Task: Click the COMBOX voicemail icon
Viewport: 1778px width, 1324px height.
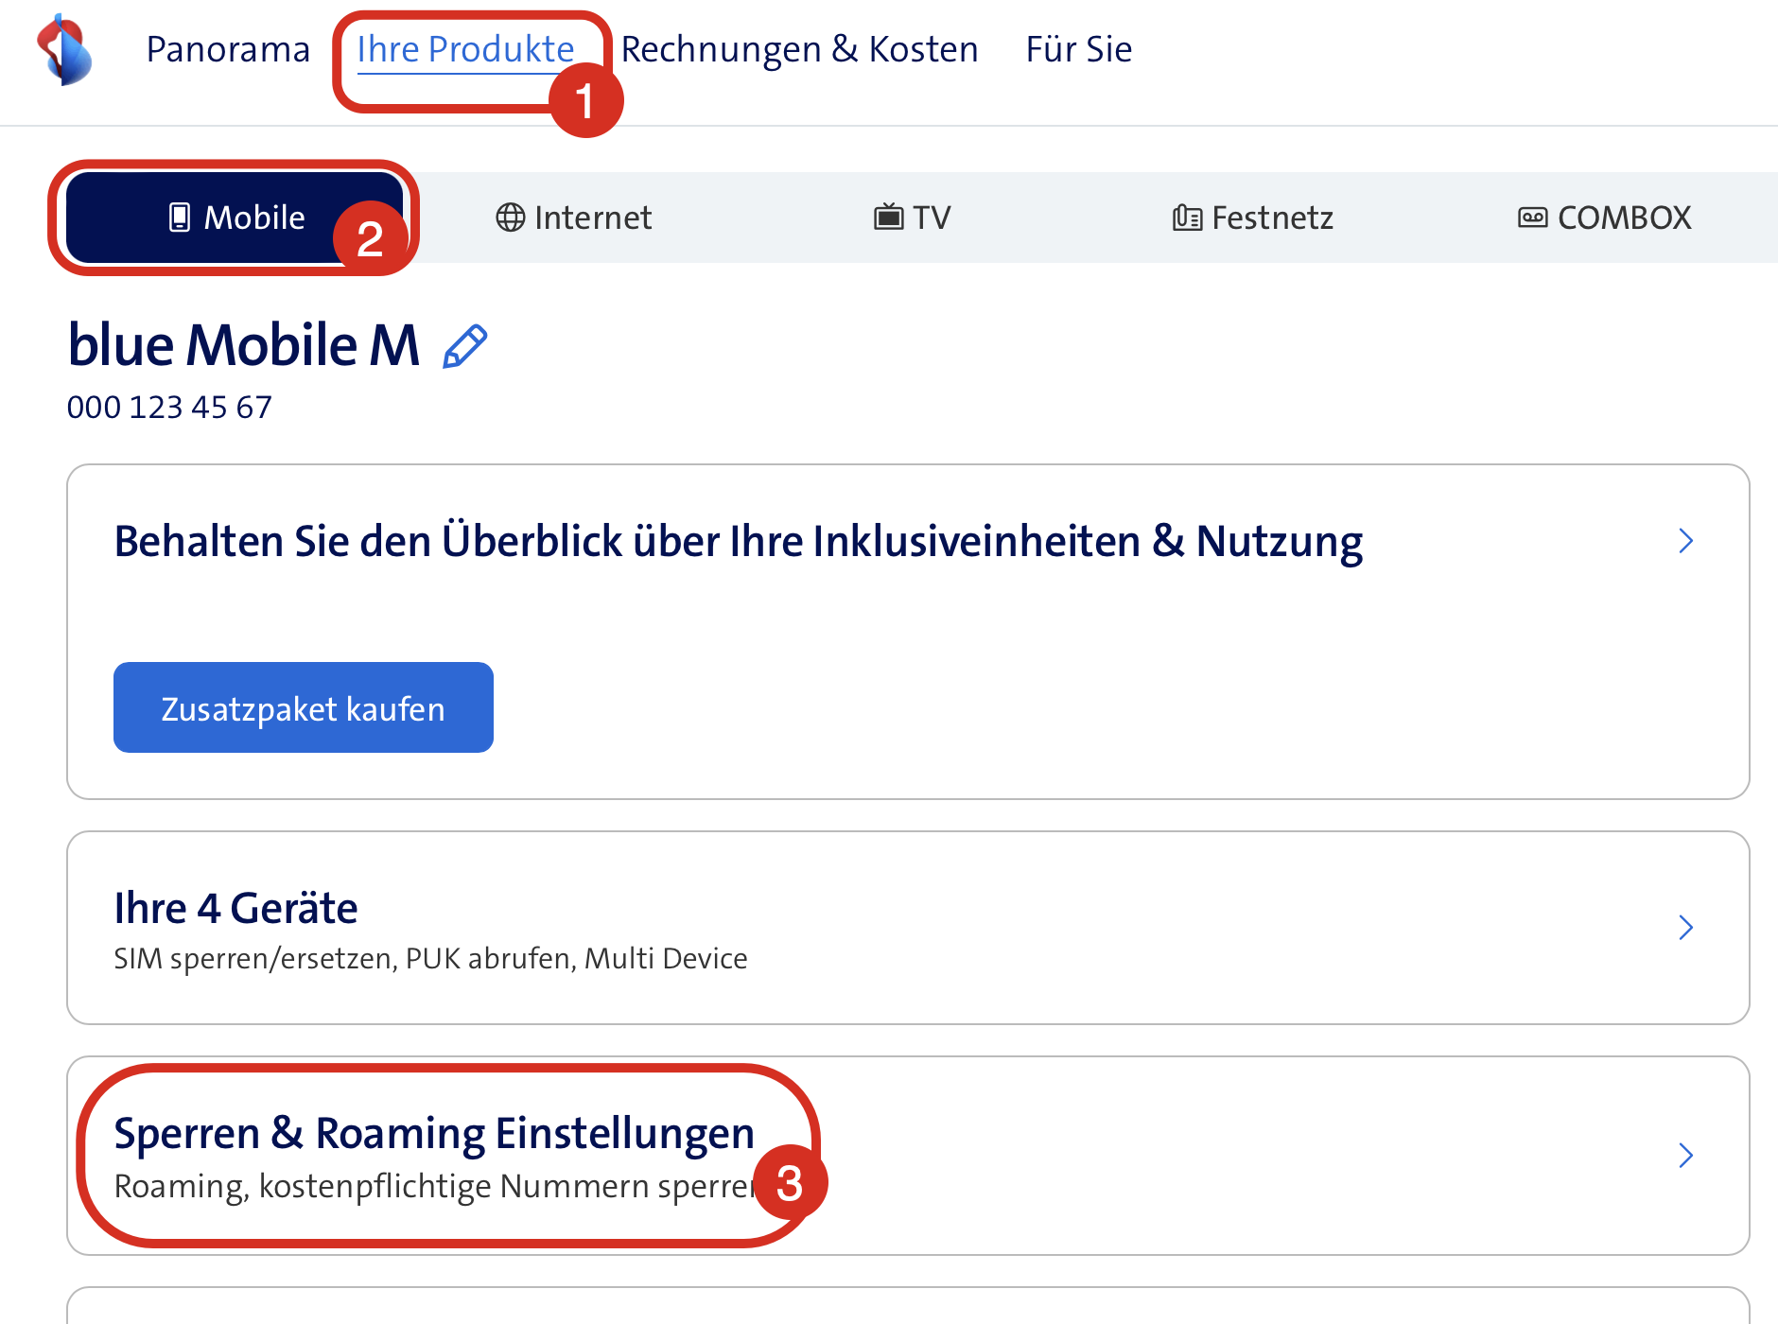Action: tap(1532, 218)
